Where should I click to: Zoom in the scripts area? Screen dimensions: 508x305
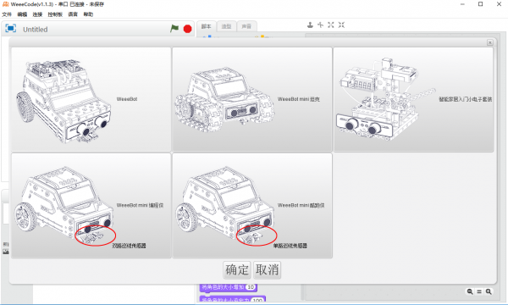coord(489,291)
